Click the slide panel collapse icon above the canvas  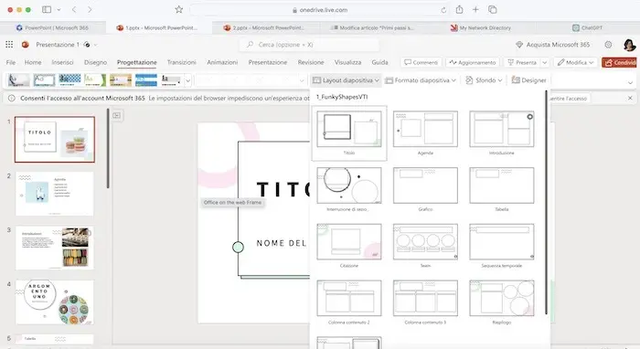(x=117, y=115)
